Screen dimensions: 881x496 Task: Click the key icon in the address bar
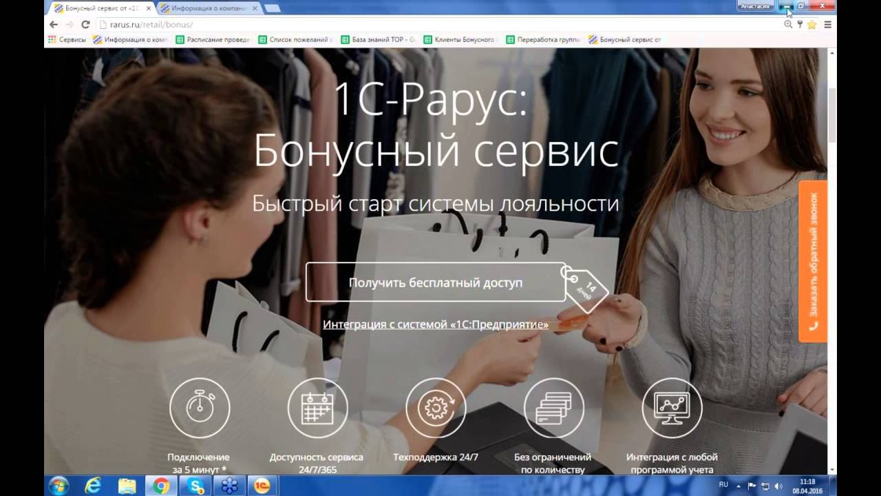800,24
